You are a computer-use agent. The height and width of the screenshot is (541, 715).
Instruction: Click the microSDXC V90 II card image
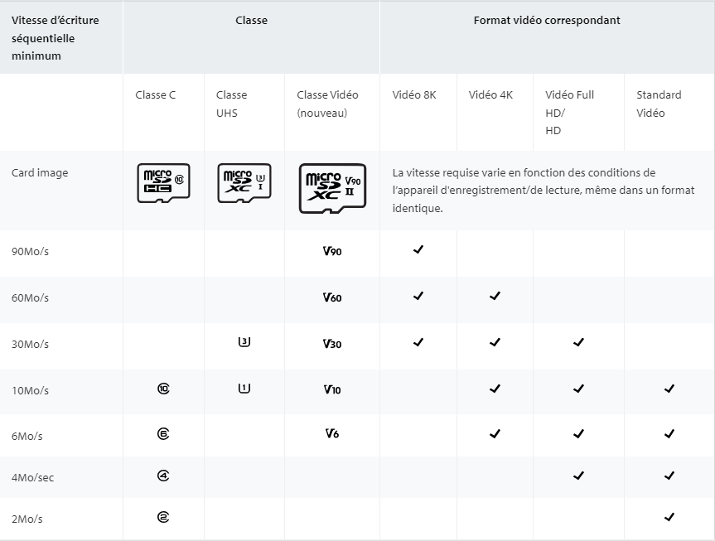(332, 188)
